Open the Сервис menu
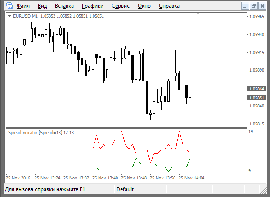The image size is (270, 197). [x=121, y=6]
